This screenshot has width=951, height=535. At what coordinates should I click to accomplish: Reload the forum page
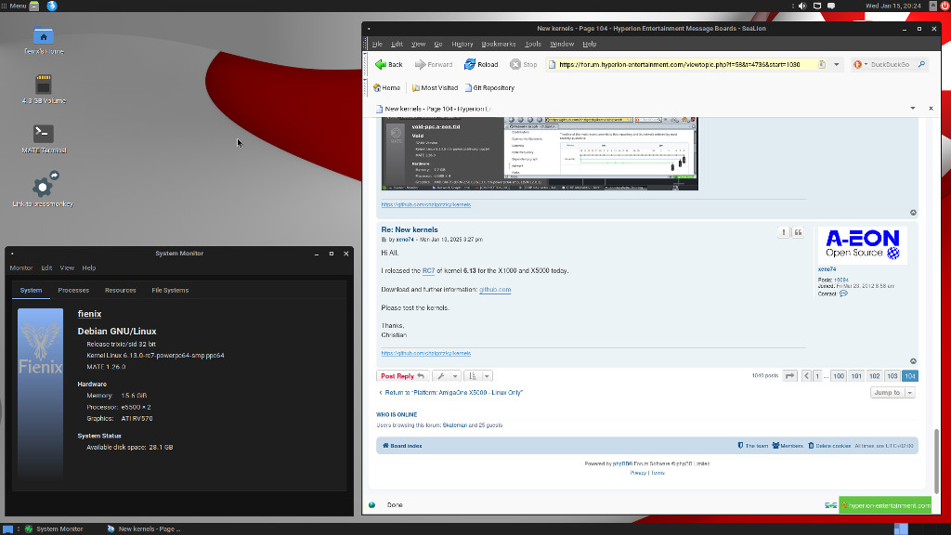coord(481,64)
